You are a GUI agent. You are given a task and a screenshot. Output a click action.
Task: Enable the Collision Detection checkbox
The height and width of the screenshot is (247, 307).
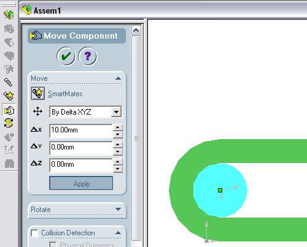(x=34, y=233)
